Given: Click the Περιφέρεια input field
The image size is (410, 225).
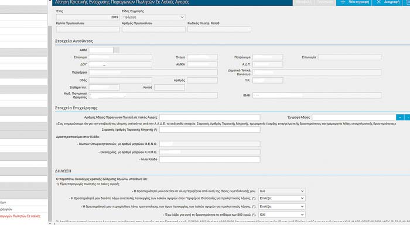Looking at the screenshot, I should (x=153, y=72).
